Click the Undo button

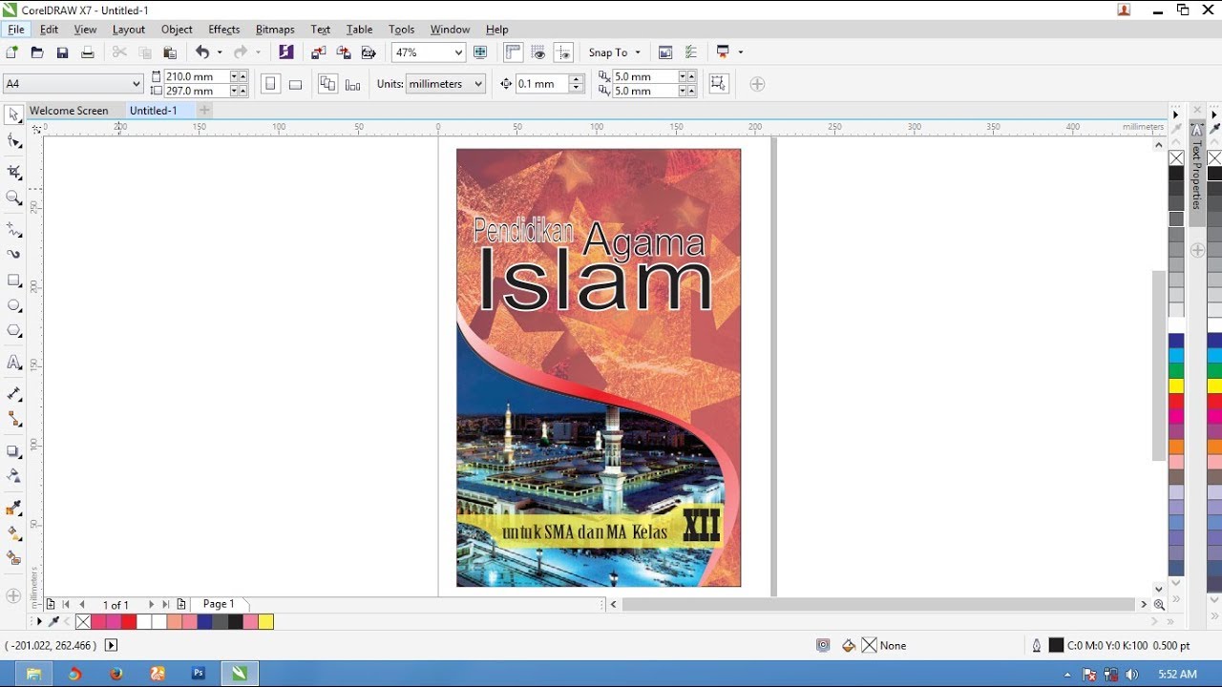coord(202,52)
